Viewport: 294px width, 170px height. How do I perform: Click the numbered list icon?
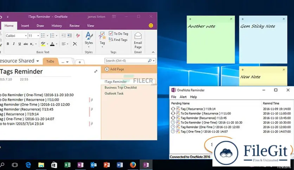coord(52,35)
